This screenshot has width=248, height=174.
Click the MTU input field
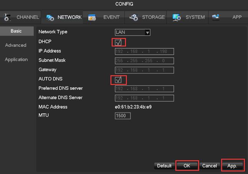[x=123, y=115]
